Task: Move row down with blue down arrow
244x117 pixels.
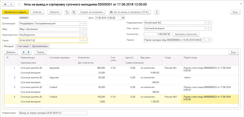Action: (29, 52)
